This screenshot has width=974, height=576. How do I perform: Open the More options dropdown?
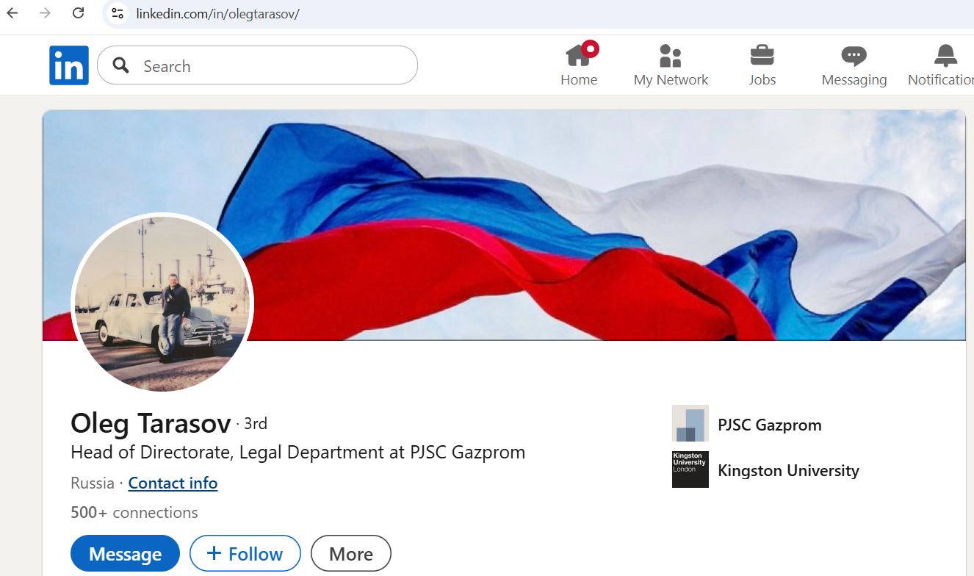351,553
